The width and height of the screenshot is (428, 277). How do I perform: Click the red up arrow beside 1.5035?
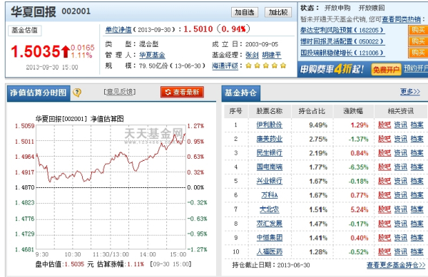point(65,52)
